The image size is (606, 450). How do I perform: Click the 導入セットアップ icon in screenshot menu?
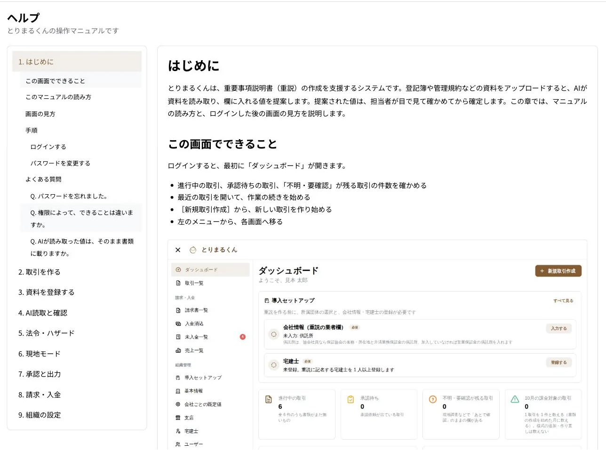pos(178,378)
